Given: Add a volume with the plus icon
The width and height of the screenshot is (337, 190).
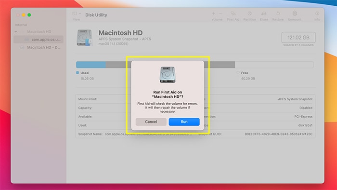Looking at the screenshot, I should point(213,14).
